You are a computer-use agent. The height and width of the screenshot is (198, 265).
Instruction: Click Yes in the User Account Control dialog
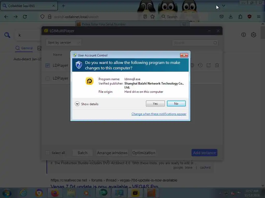click(x=155, y=104)
